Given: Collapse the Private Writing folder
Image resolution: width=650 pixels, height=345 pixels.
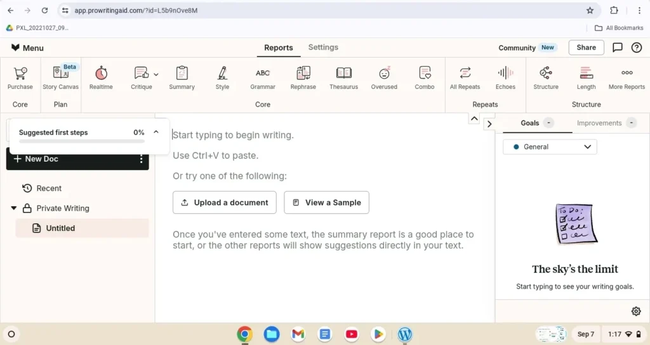Looking at the screenshot, I should (14, 208).
